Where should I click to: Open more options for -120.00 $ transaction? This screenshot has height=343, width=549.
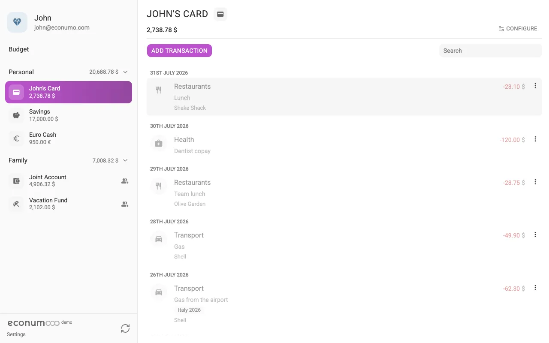click(x=535, y=139)
